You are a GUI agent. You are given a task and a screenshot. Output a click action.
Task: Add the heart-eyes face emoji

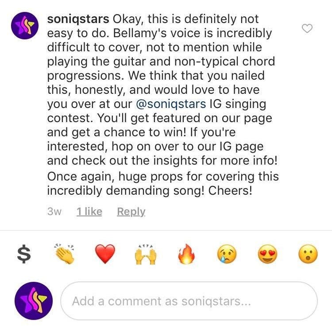click(x=267, y=254)
